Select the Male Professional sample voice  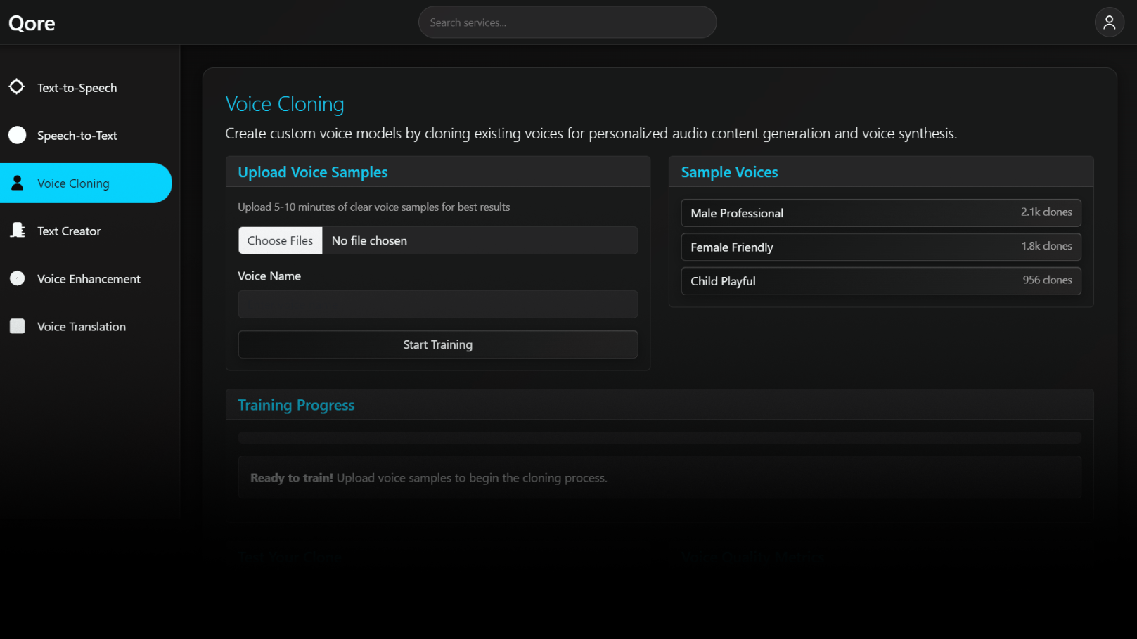coord(880,213)
